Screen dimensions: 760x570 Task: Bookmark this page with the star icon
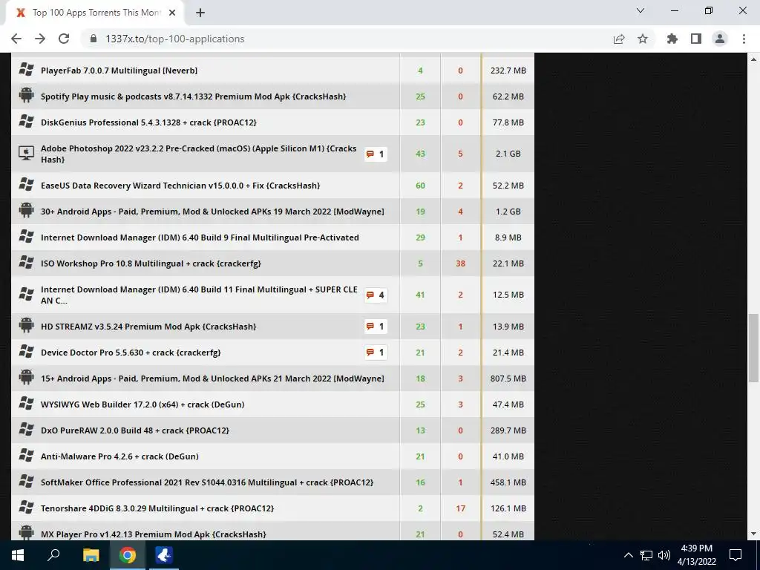point(643,39)
